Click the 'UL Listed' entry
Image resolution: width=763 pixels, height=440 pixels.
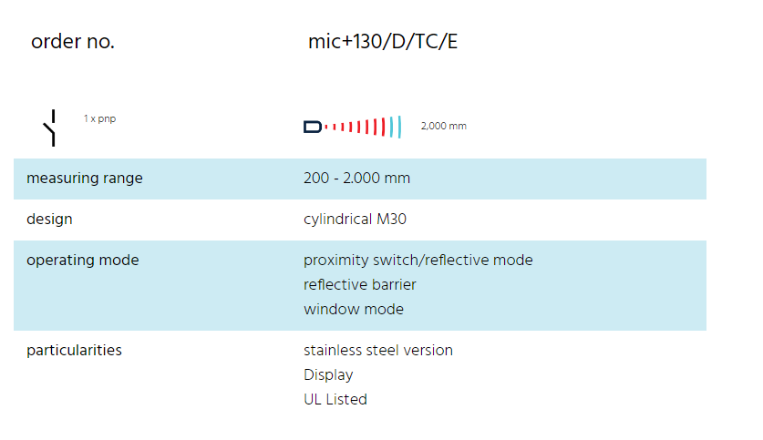click(335, 400)
